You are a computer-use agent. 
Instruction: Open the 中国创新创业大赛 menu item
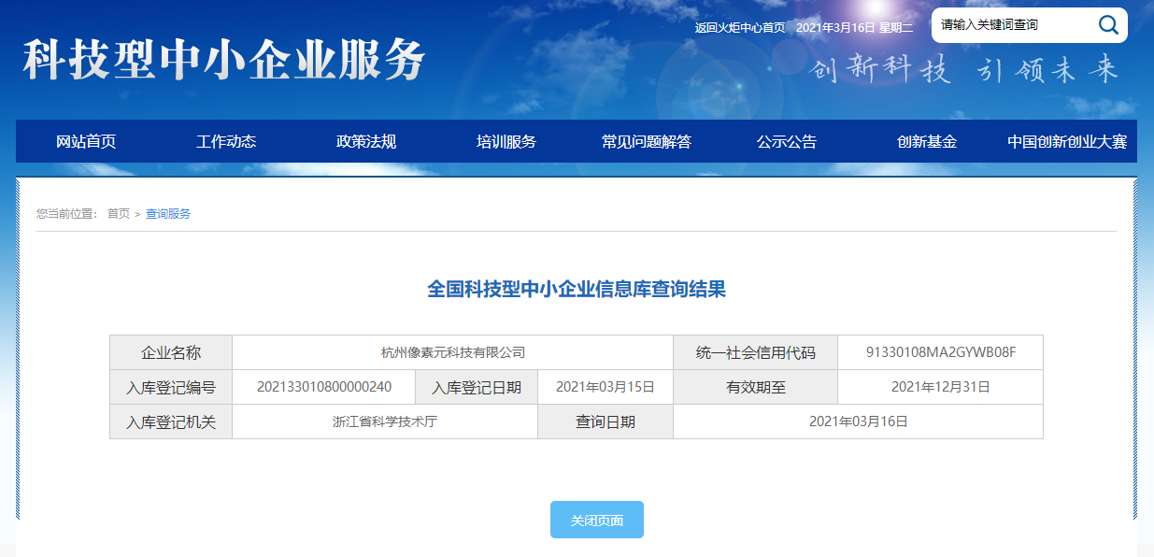pyautogui.click(x=1067, y=142)
